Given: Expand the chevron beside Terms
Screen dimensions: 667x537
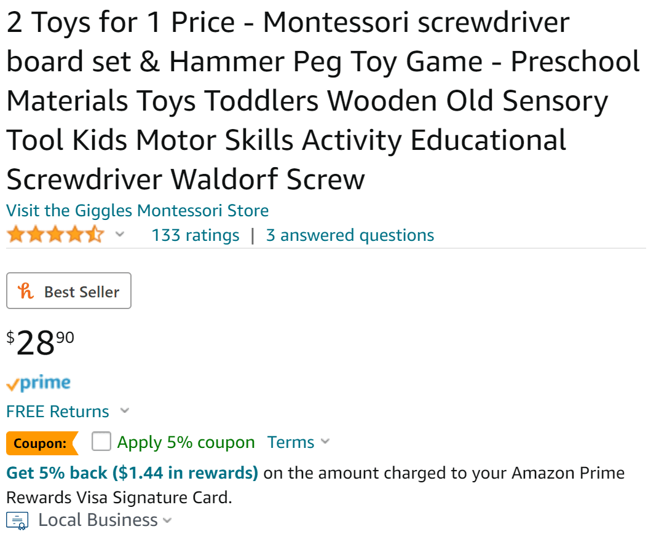Looking at the screenshot, I should 325,442.
